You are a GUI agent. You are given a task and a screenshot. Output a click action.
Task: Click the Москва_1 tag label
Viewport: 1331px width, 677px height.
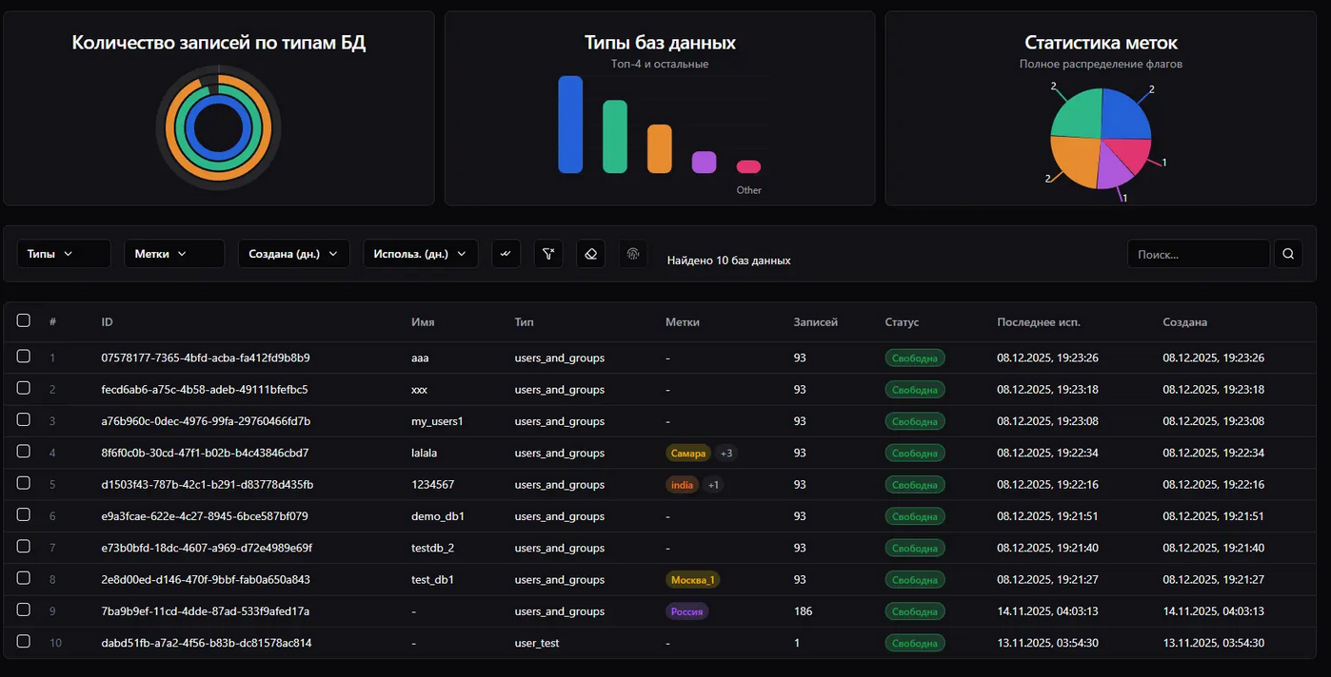point(692,580)
